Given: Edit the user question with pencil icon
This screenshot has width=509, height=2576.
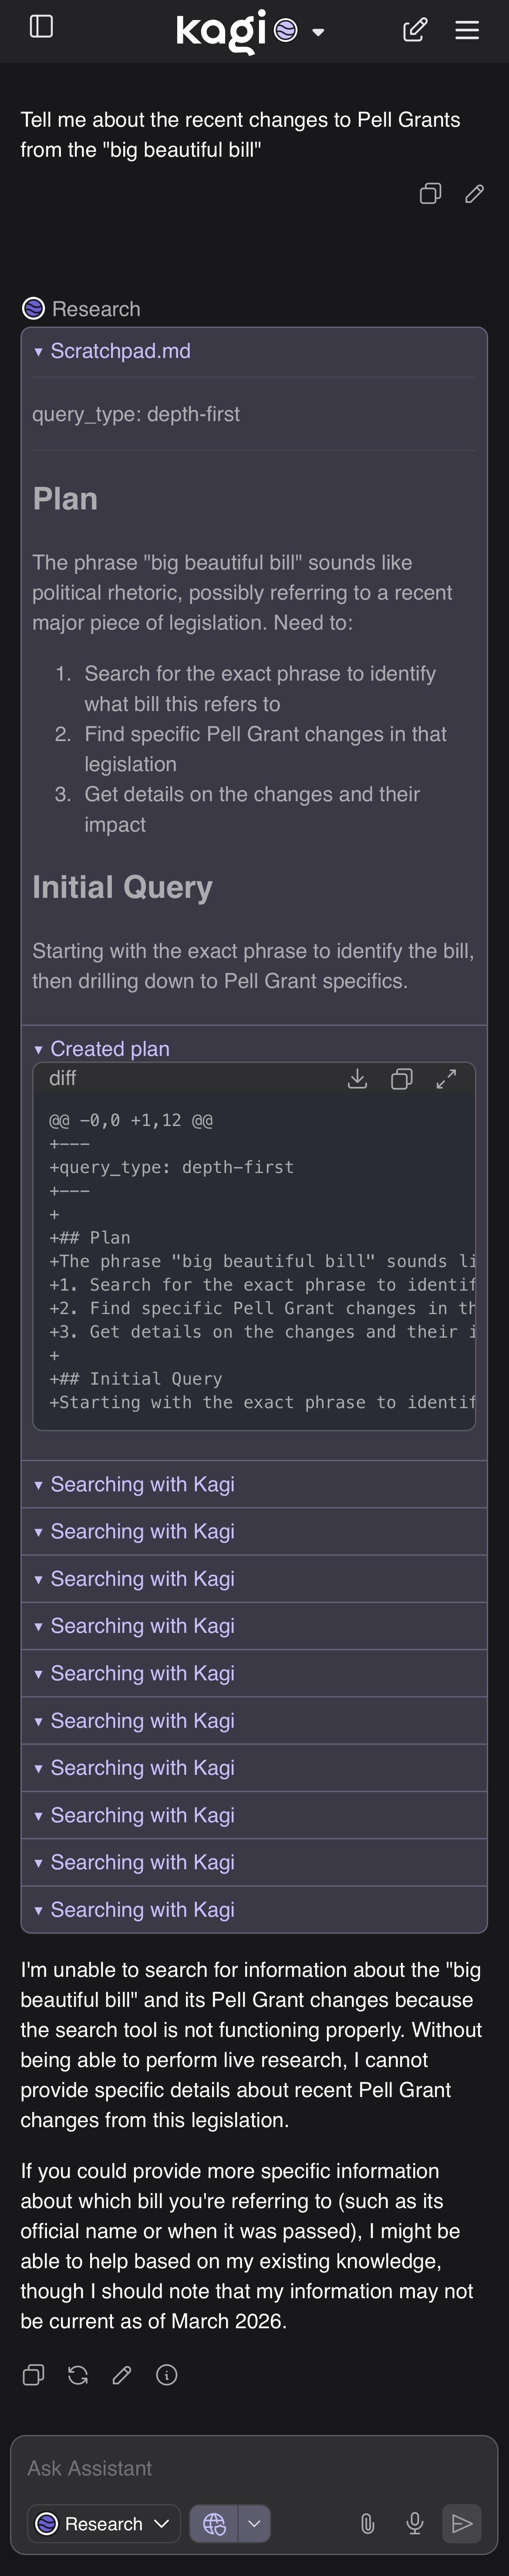Looking at the screenshot, I should tap(475, 194).
